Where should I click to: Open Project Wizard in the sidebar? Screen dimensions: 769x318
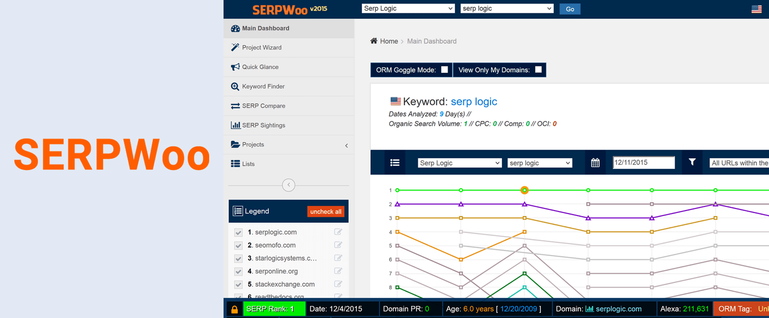click(x=289, y=48)
